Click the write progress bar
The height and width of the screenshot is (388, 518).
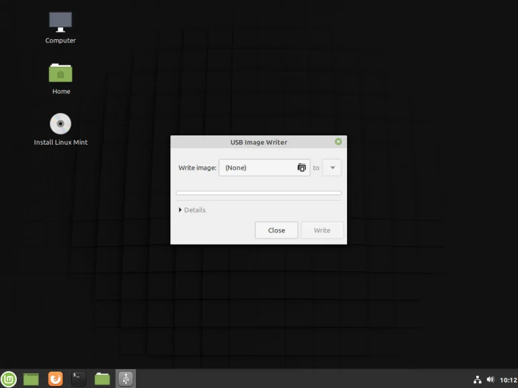point(258,193)
